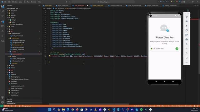Click the debug toolbar hot restart icon
The image size is (200, 112).
[x=174, y=2]
